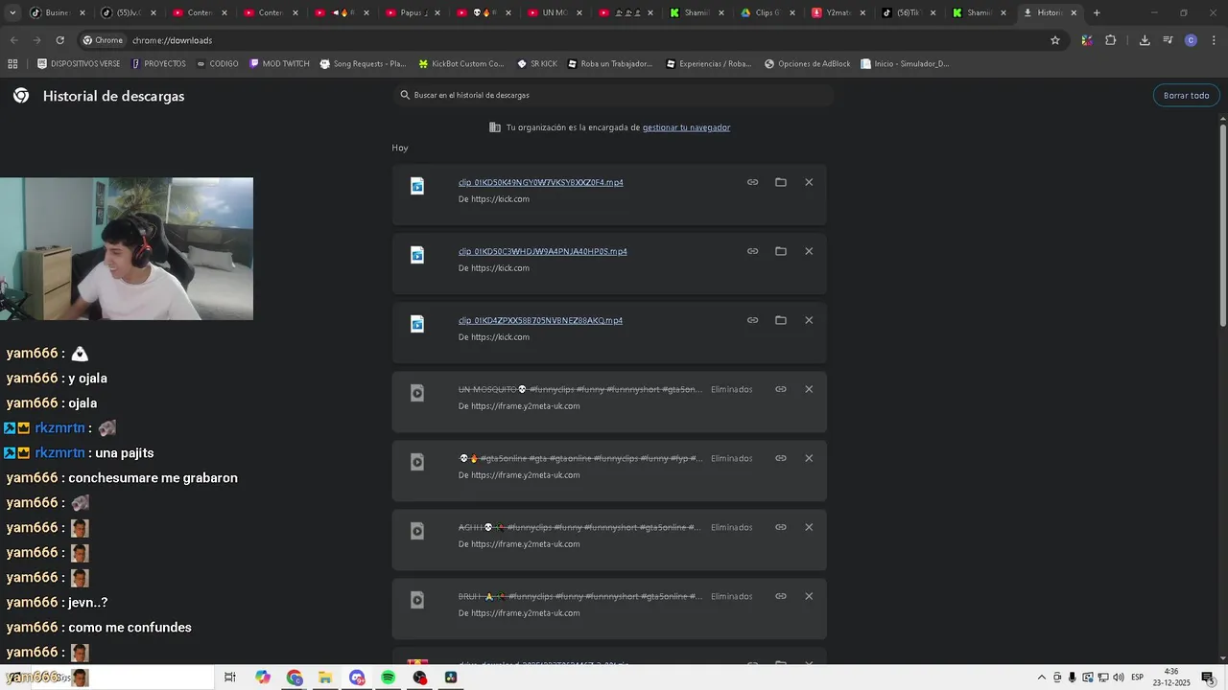This screenshot has width=1228, height=690.
Task: Close the Historial downloads tab
Action: 1074,12
